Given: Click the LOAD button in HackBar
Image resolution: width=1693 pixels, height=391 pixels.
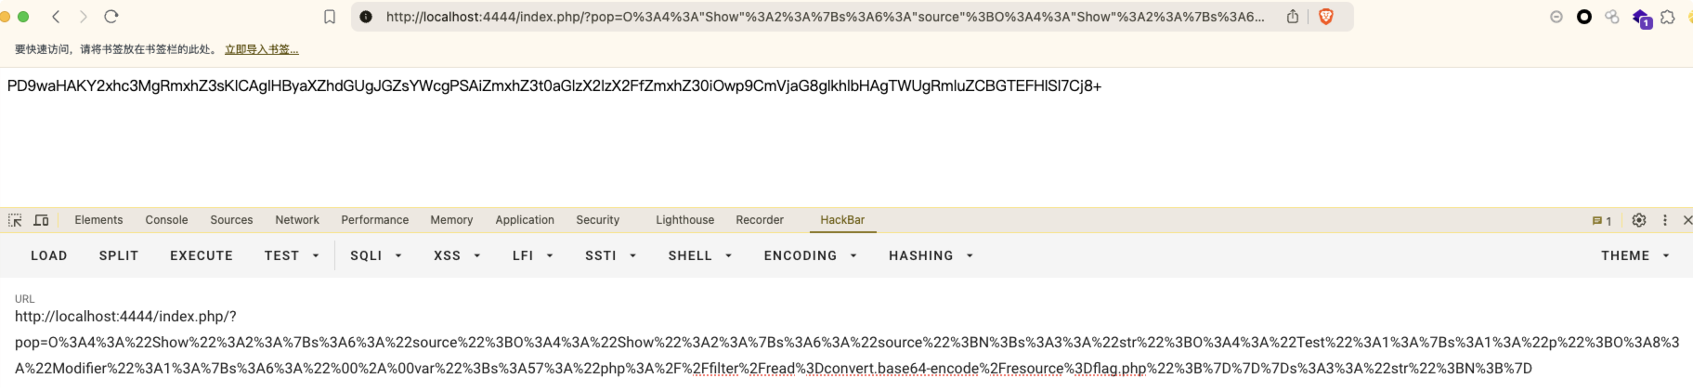Looking at the screenshot, I should click(49, 255).
